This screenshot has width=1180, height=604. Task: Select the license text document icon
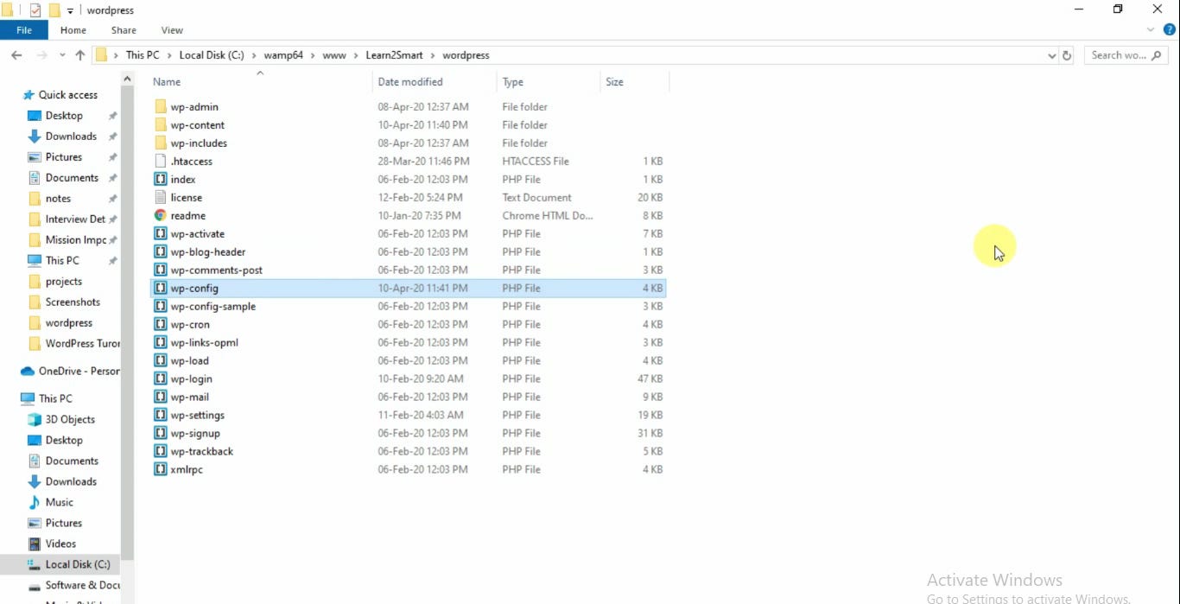[x=160, y=198]
